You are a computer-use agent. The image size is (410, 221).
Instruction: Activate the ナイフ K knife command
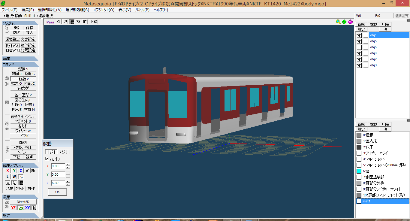pyautogui.click(x=23, y=136)
